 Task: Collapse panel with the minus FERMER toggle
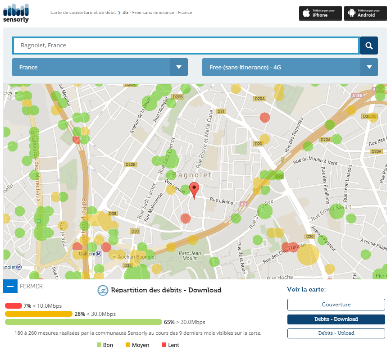10,286
